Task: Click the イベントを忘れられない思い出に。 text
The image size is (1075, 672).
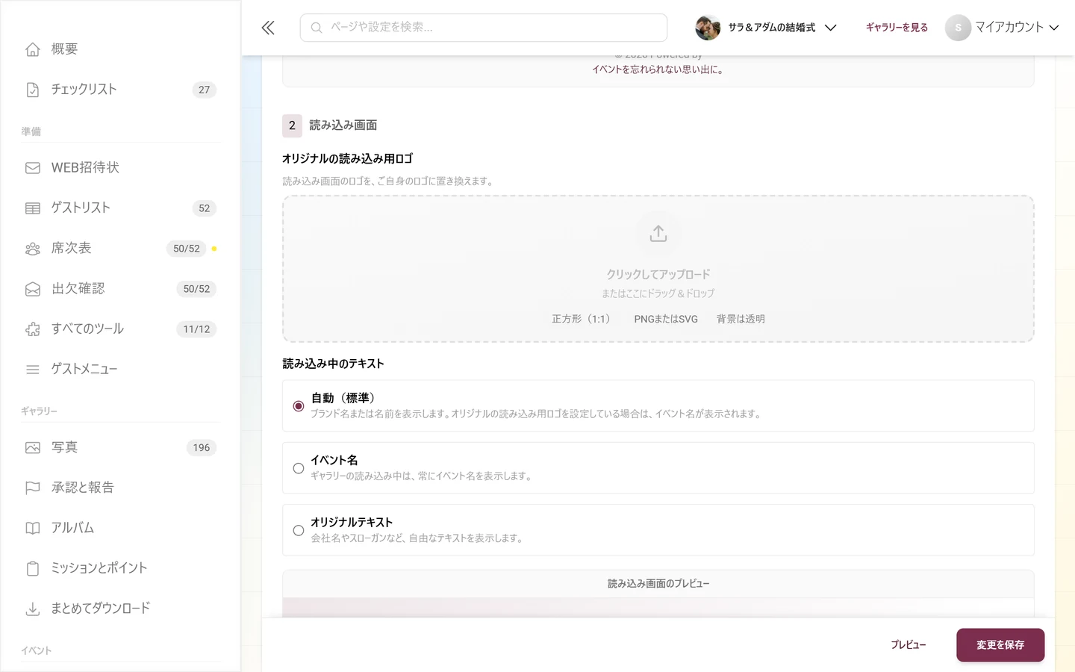Action: [x=658, y=69]
